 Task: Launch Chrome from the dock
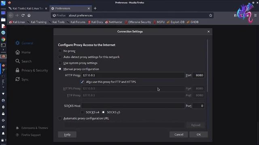[x=3, y=39]
